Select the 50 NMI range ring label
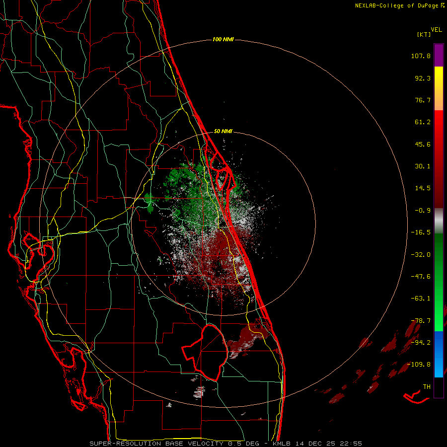Viewport: 447px width, 447px height. (x=223, y=132)
